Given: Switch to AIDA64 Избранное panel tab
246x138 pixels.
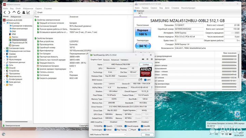Looking at the screenshot, I should (x=16, y=17).
